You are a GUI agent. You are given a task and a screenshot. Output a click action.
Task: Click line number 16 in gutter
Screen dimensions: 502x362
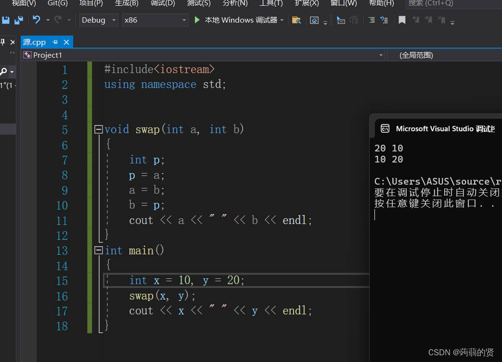(x=62, y=296)
